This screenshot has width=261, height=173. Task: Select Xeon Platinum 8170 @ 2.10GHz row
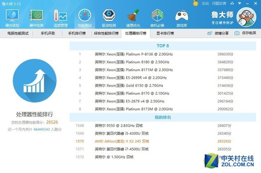coord(163,93)
